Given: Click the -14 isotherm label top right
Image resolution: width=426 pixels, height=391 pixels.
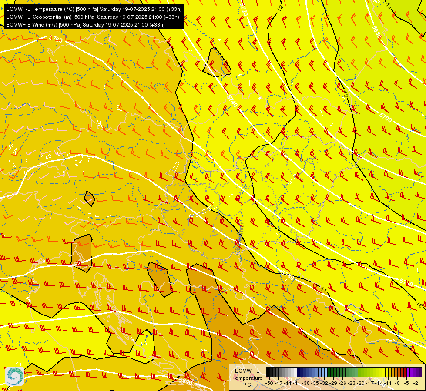Looking at the screenshot, I should (x=388, y=6).
